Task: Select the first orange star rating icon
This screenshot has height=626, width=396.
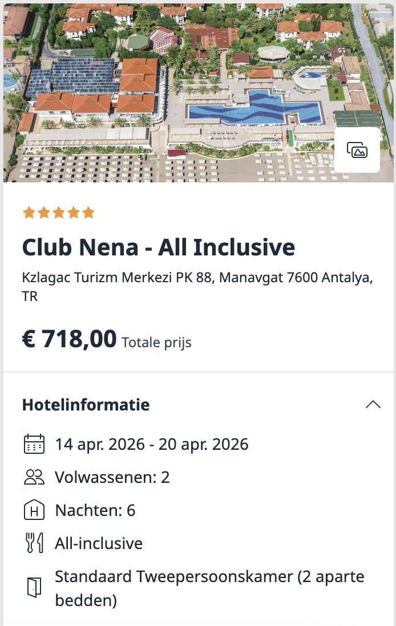Action: tap(29, 212)
